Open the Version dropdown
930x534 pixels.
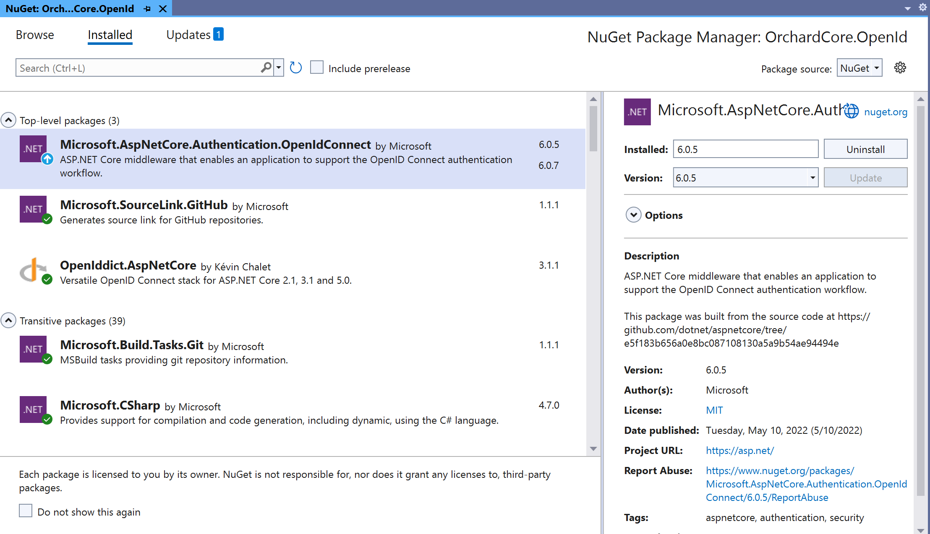click(812, 178)
